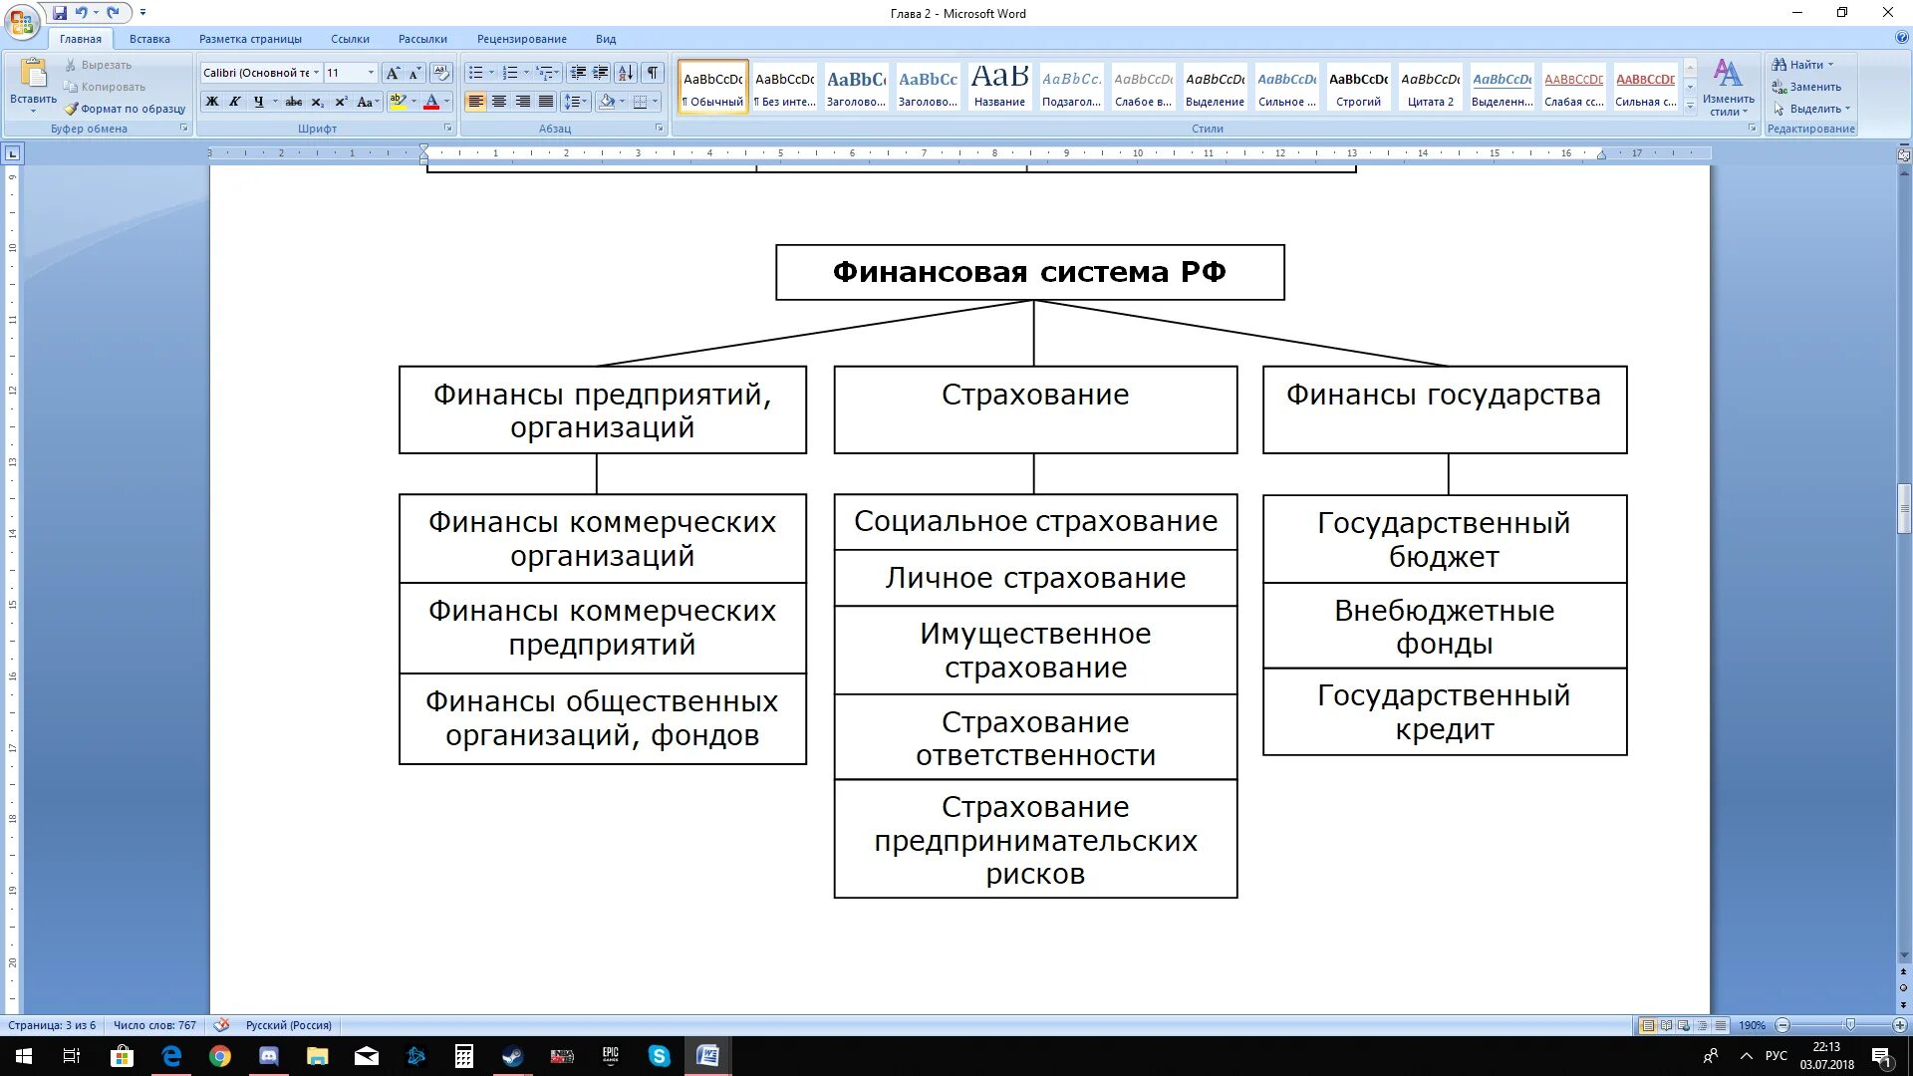The width and height of the screenshot is (1913, 1076).
Task: Open the Рецензирование ribbon tab
Action: pyautogui.click(x=521, y=39)
